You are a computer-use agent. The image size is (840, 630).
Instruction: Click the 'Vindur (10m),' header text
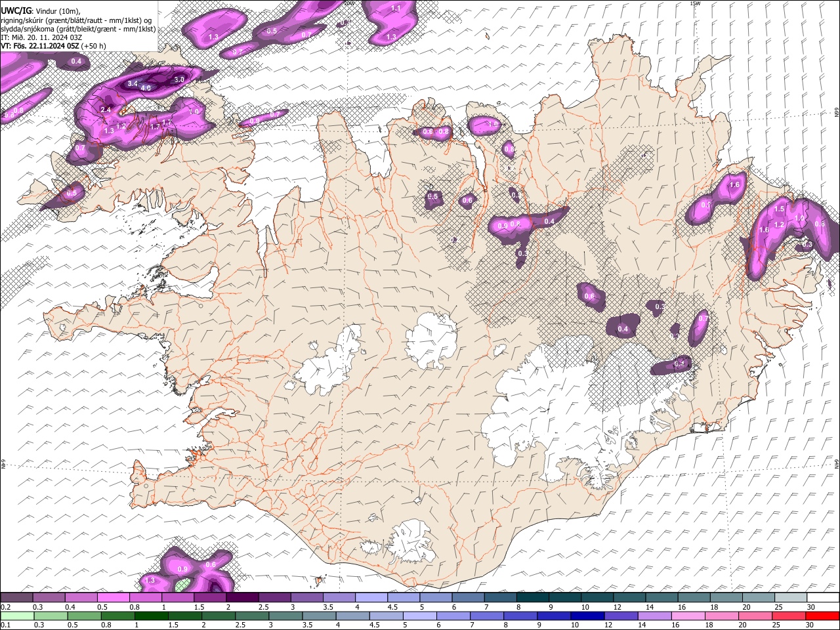[x=58, y=12]
